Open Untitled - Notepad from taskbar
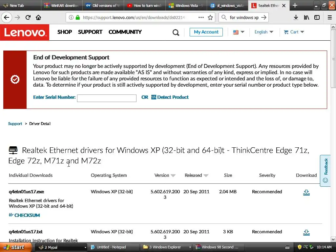Image resolution: width=336 pixels, height=252 pixels. tap(113, 247)
